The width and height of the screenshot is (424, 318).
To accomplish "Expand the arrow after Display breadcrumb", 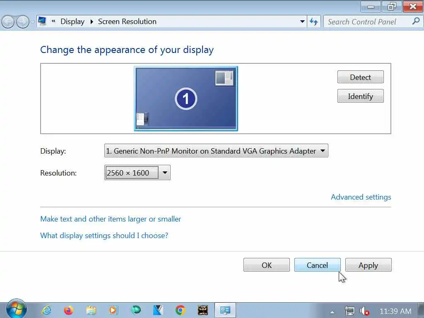I will tap(92, 22).
